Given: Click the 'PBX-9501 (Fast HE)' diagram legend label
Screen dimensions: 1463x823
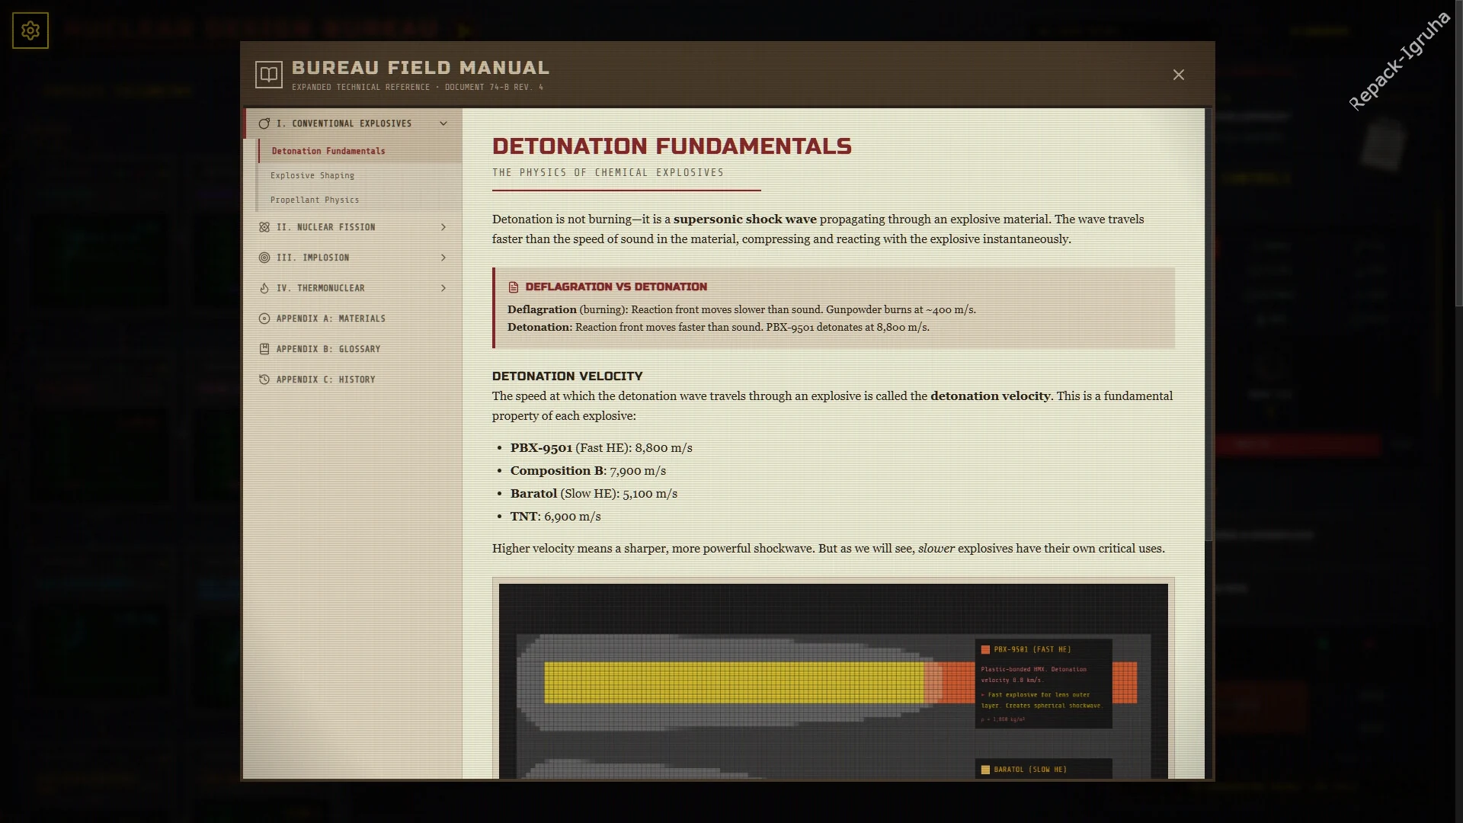Looking at the screenshot, I should click(x=1032, y=650).
